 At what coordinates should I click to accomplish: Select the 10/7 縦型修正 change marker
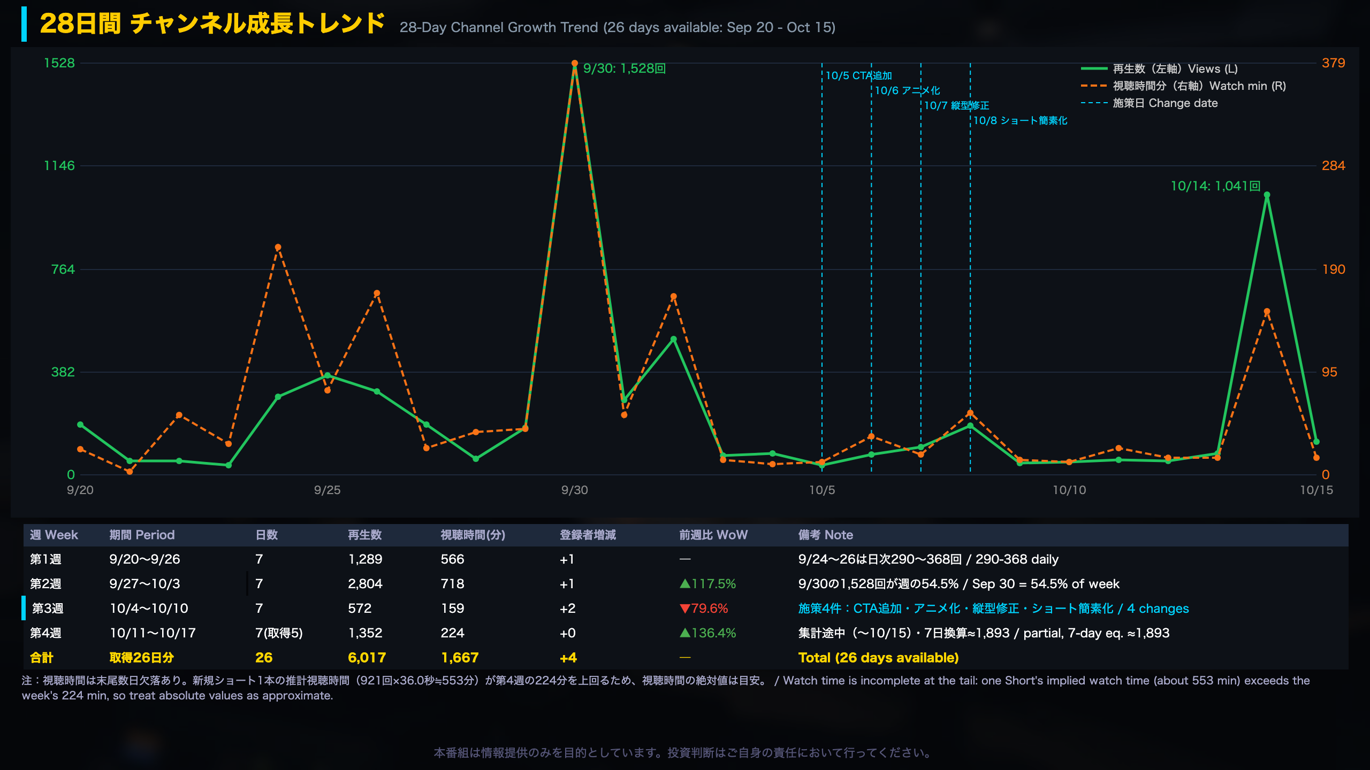click(956, 106)
